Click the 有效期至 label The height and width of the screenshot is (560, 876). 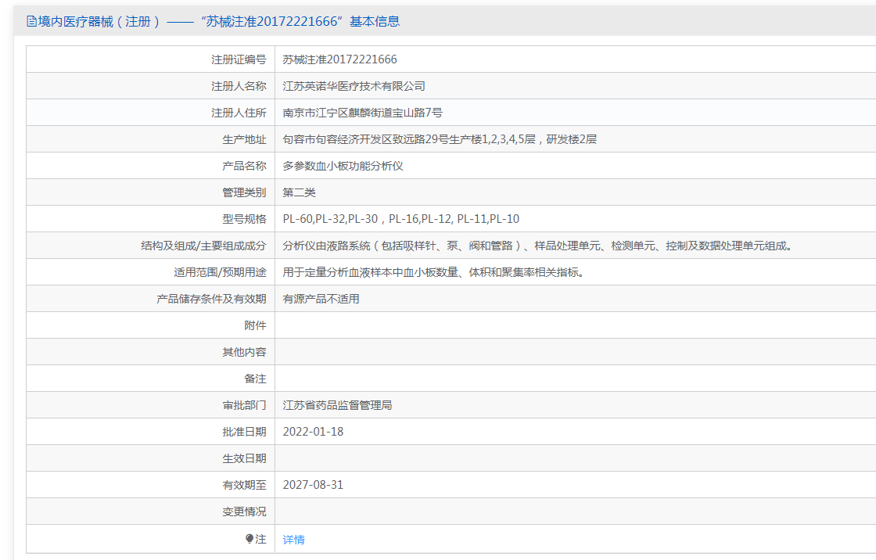pyautogui.click(x=244, y=485)
